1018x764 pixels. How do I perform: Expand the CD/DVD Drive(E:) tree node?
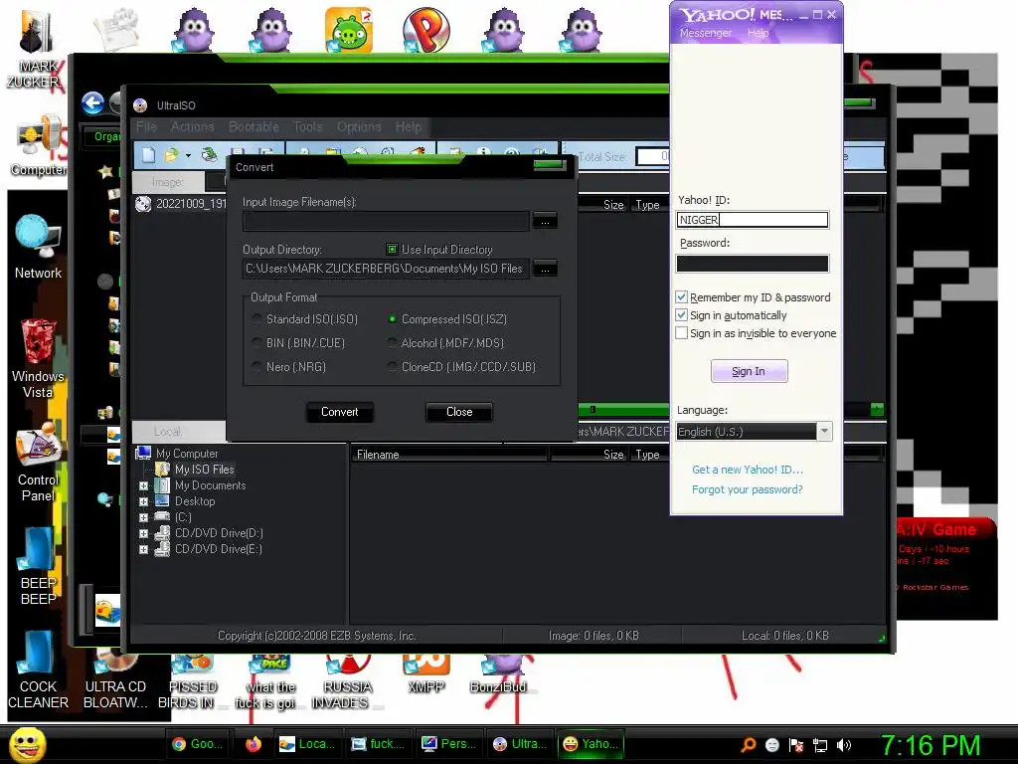point(143,549)
